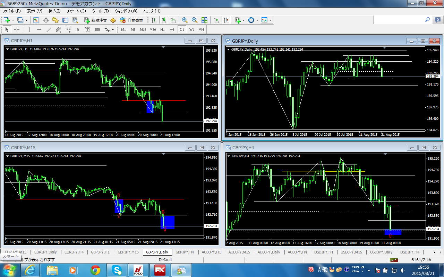Image resolution: width=444 pixels, height=277 pixels.
Task: Enable the Chart Shift toggle
Action: pos(226,20)
